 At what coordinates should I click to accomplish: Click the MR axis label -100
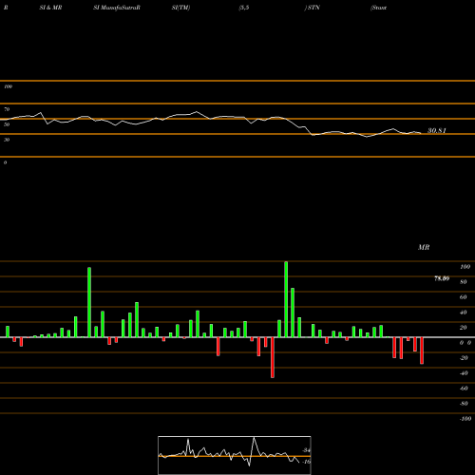point(465,419)
